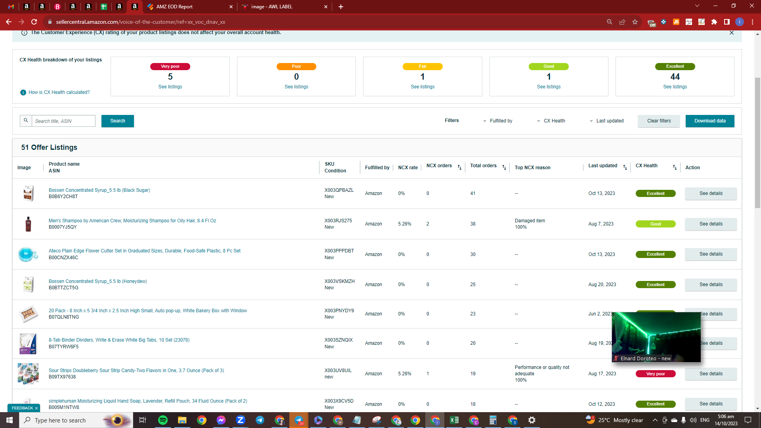The image size is (761, 428).
Task: Dismiss the CX rating info banner
Action: pyautogui.click(x=732, y=32)
